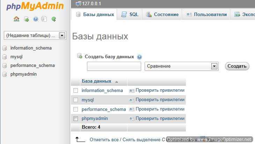Image resolution: width=255 pixels, height=144 pixels.
Task: Tick the phpmyadmin row checkbox
Action: (75, 119)
